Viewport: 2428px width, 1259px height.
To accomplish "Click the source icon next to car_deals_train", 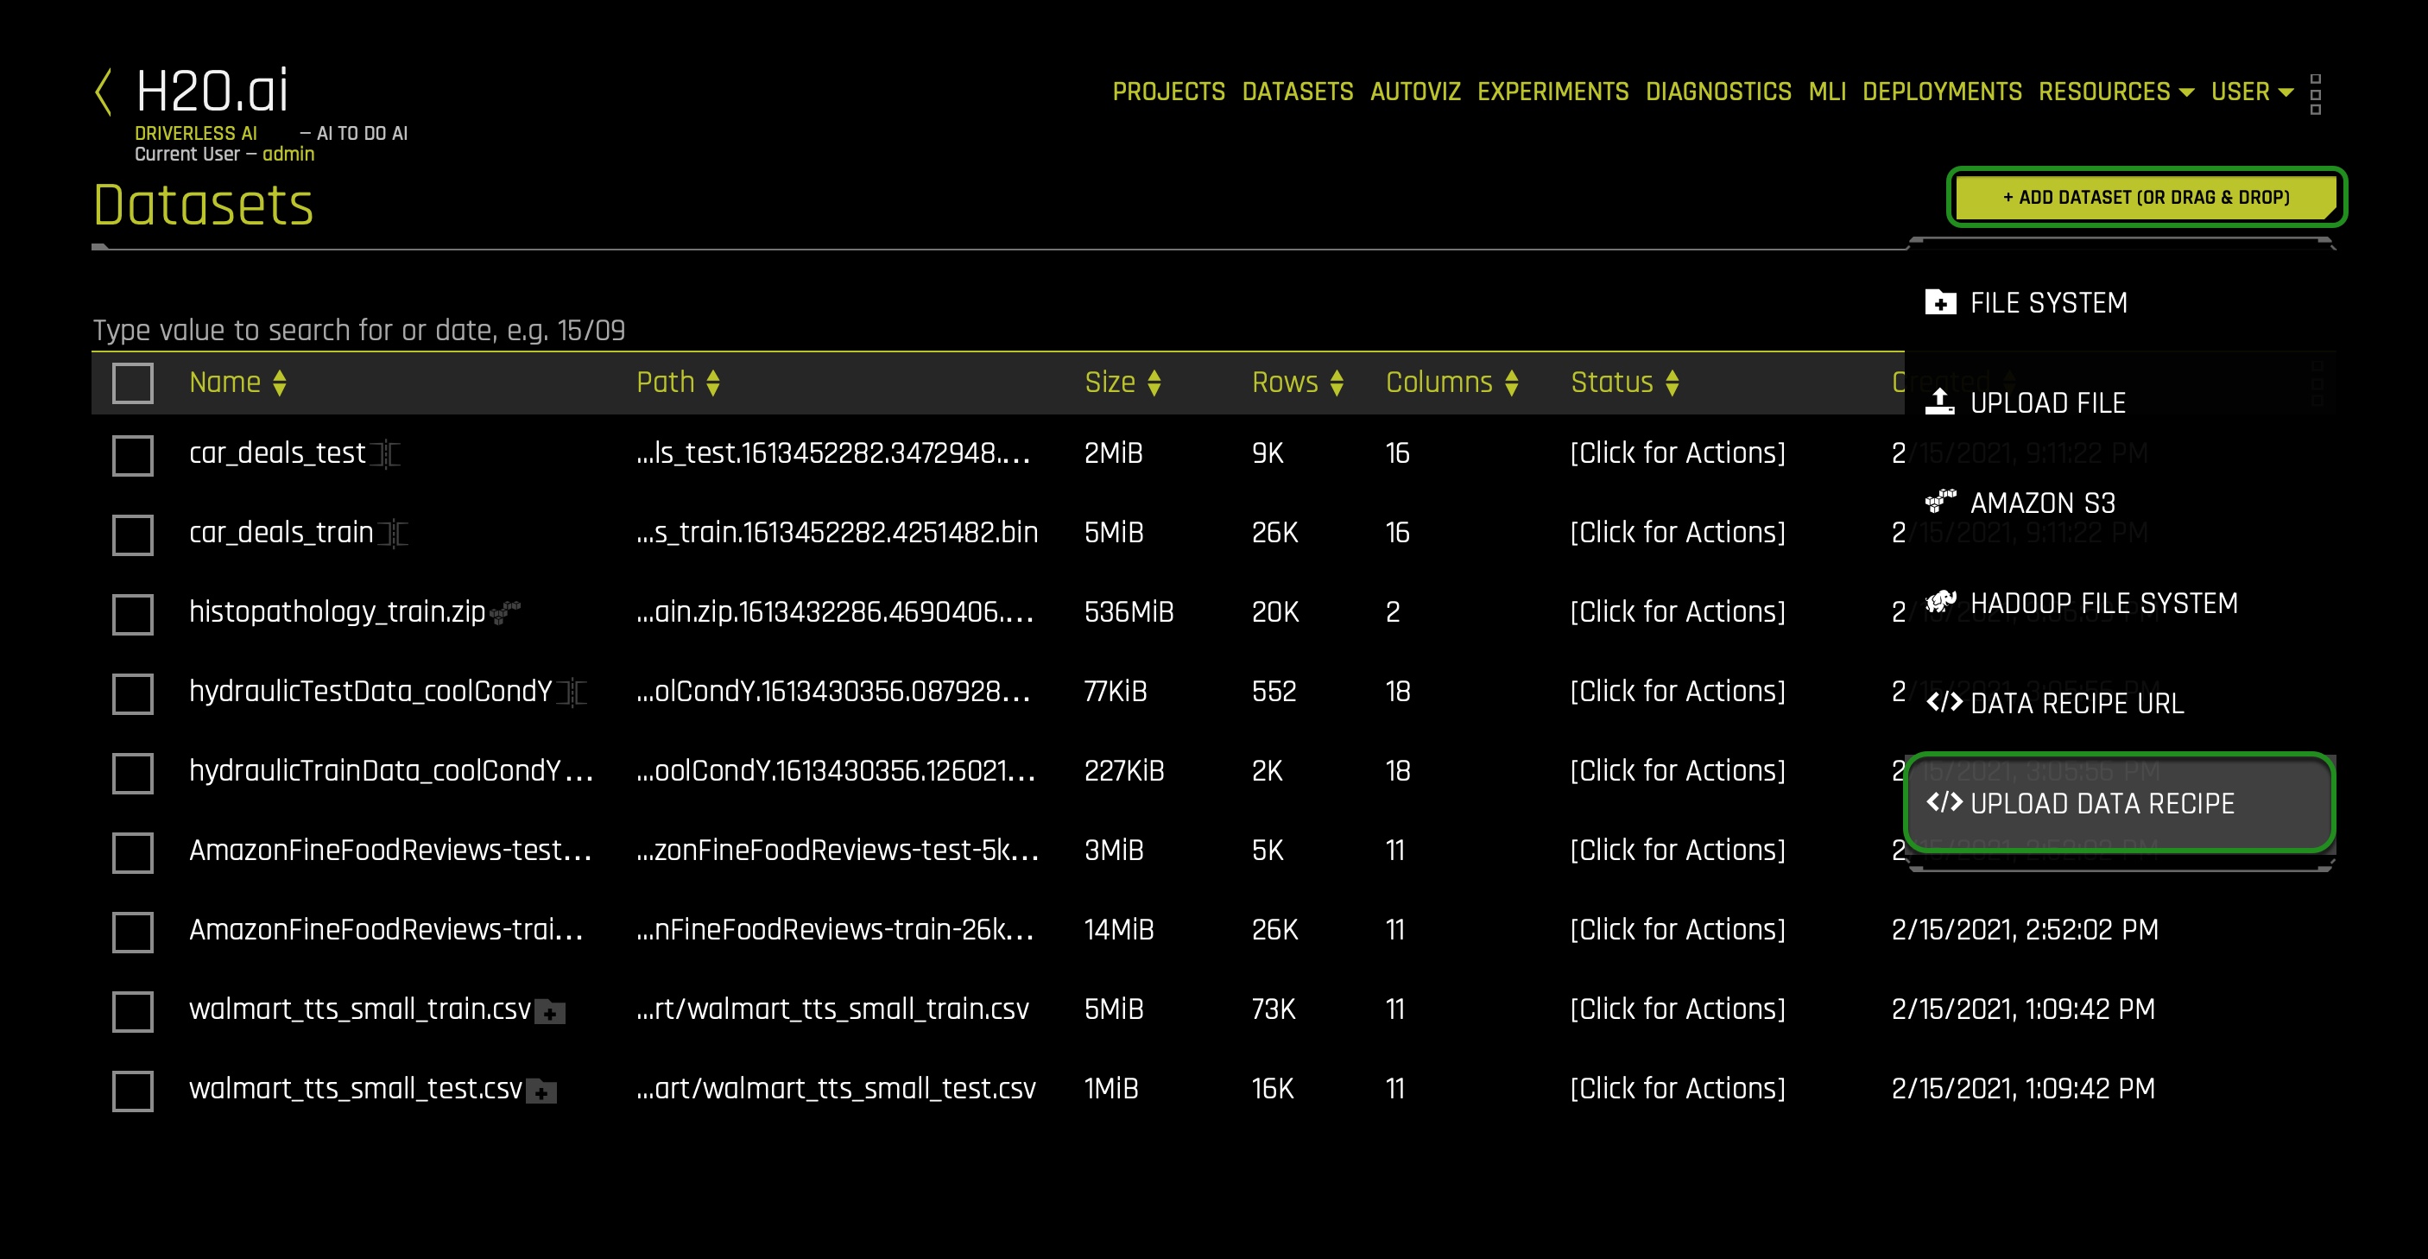I will [394, 534].
